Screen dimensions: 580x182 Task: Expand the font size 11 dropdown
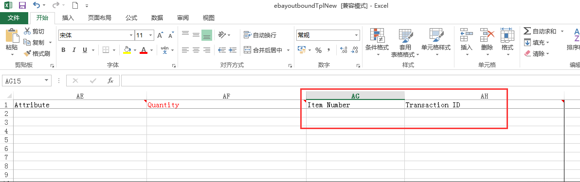[150, 35]
